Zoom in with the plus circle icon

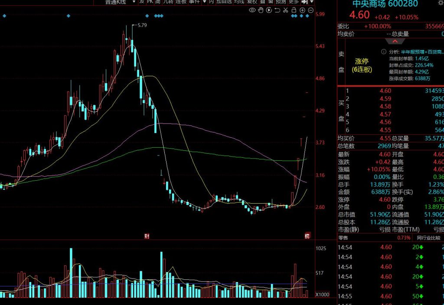point(302,10)
